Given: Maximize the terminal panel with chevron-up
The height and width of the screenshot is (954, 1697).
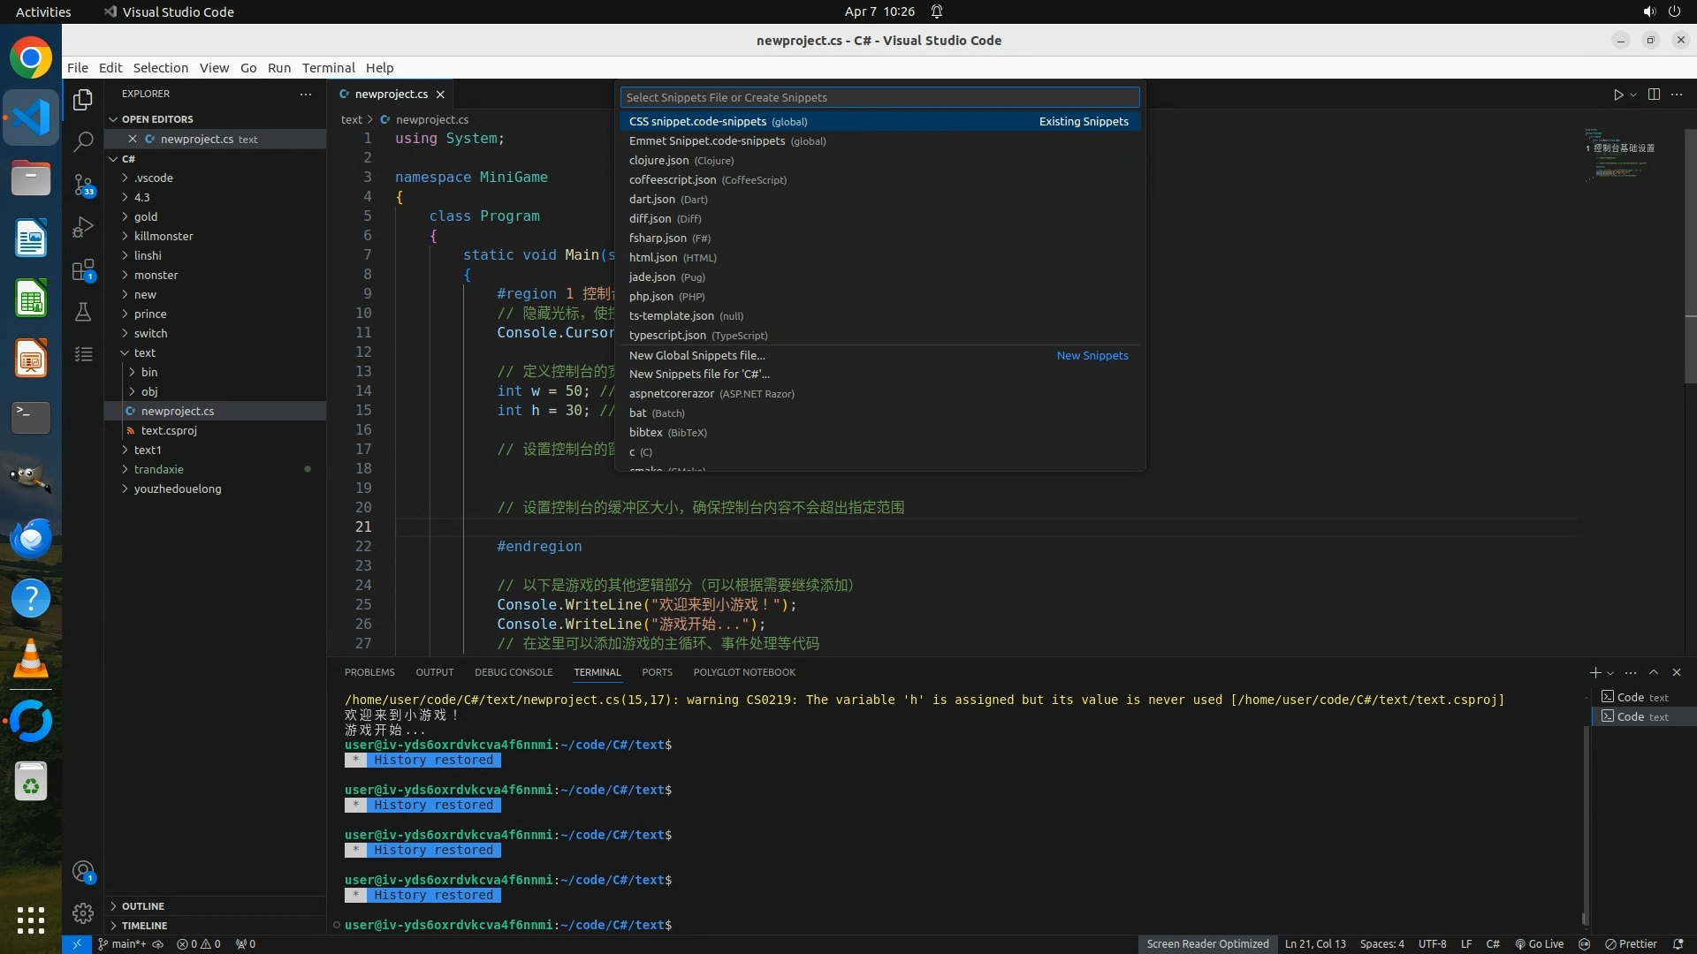Looking at the screenshot, I should tap(1654, 672).
